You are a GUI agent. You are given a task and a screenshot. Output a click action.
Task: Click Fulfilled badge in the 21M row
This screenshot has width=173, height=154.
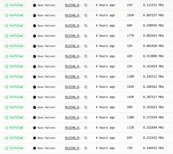pyautogui.click(x=15, y=5)
